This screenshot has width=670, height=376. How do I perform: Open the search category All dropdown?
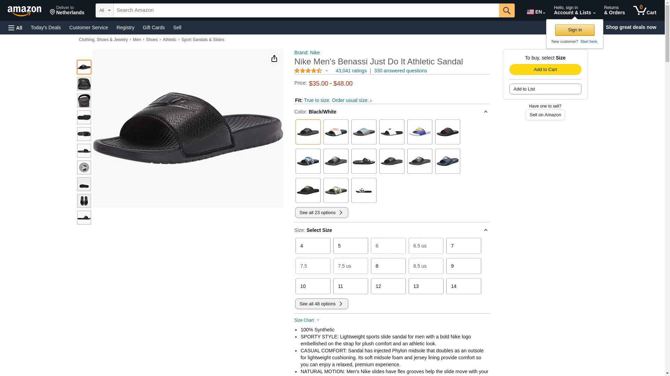[x=104, y=10]
